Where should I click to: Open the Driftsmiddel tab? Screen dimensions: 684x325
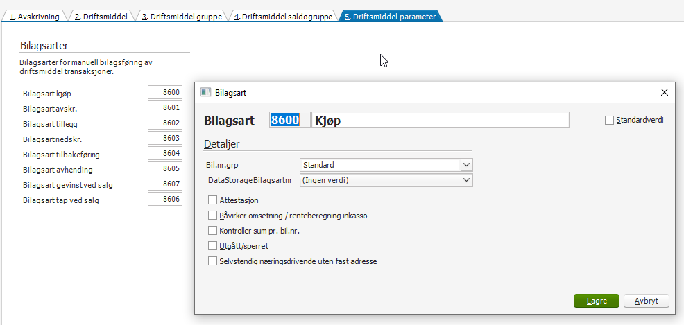pyautogui.click(x=101, y=16)
